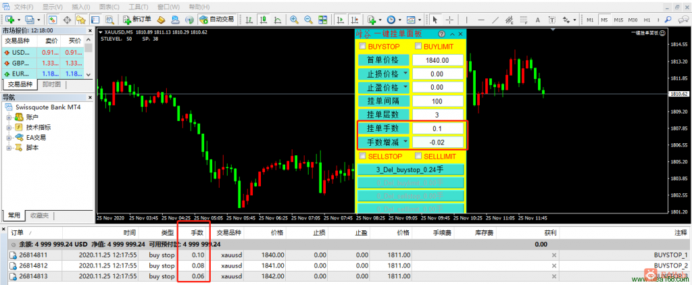
Task: Expand the EA交易 tree node
Action: [8, 137]
